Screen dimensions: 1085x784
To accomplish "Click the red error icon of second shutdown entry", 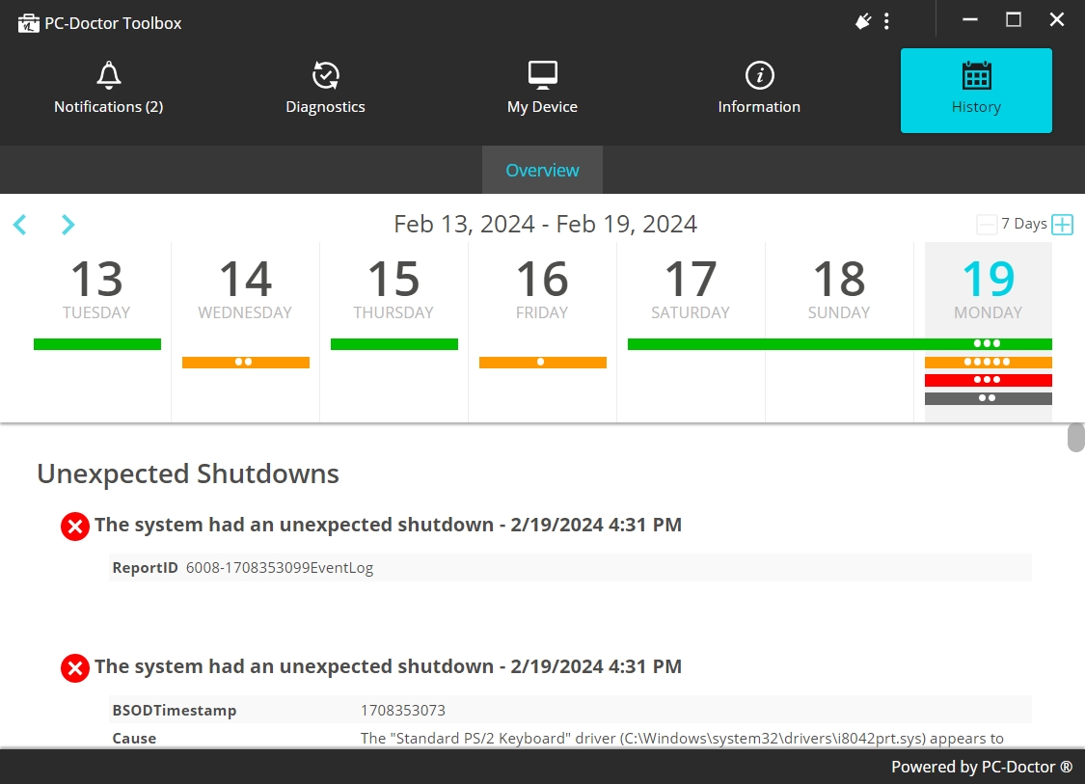I will coord(74,667).
